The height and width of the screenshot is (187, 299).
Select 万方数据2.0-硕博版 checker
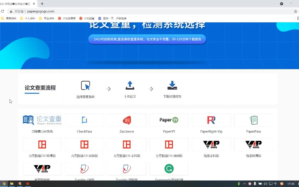click(42, 144)
